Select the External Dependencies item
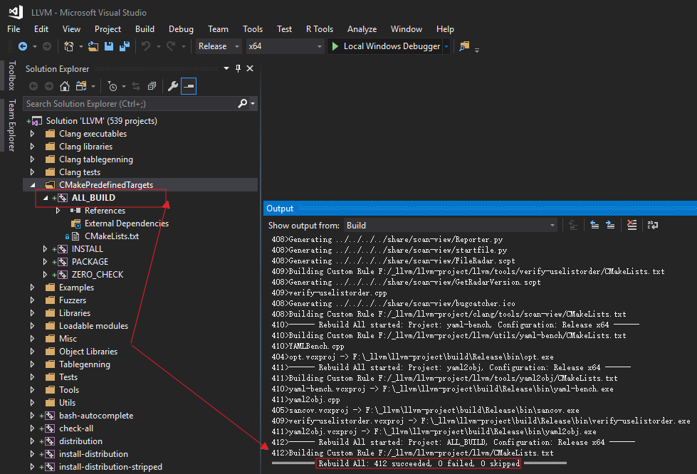The image size is (697, 474). [x=127, y=223]
